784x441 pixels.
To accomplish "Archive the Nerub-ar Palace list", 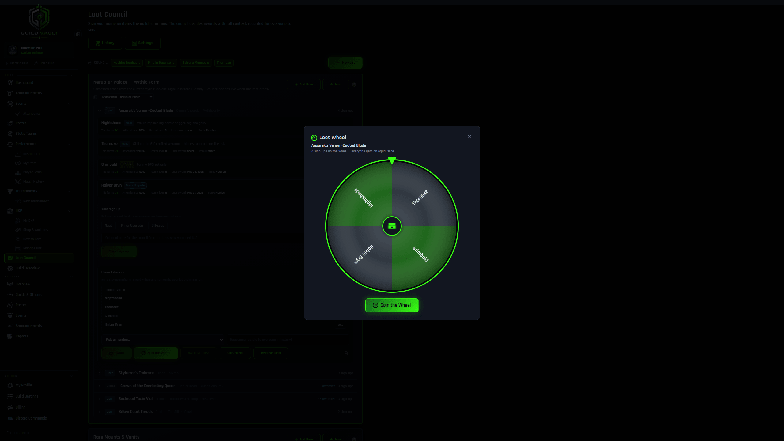I will point(335,85).
